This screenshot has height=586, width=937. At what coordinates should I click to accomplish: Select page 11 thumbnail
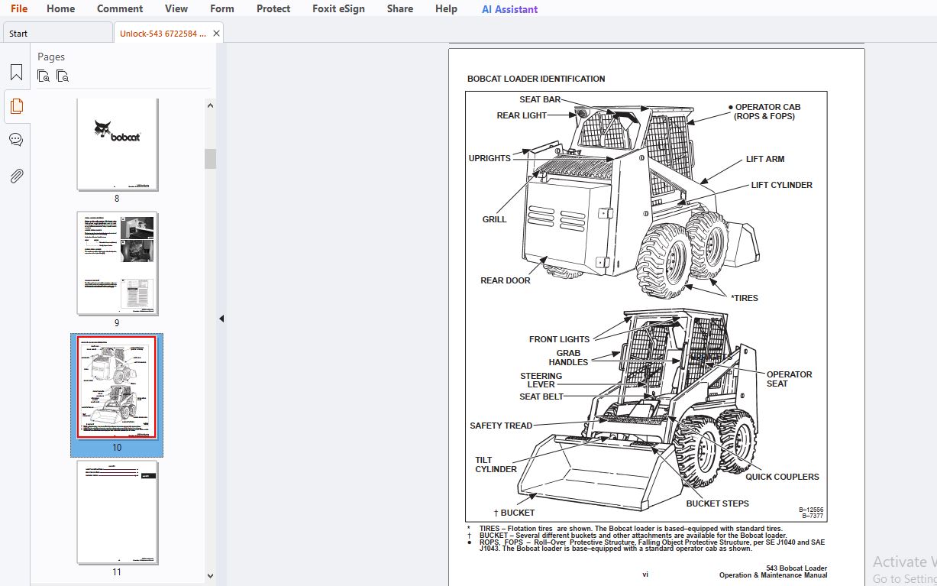pyautogui.click(x=117, y=512)
